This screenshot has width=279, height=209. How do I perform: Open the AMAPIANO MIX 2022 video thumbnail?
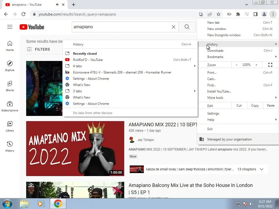tap(75, 149)
